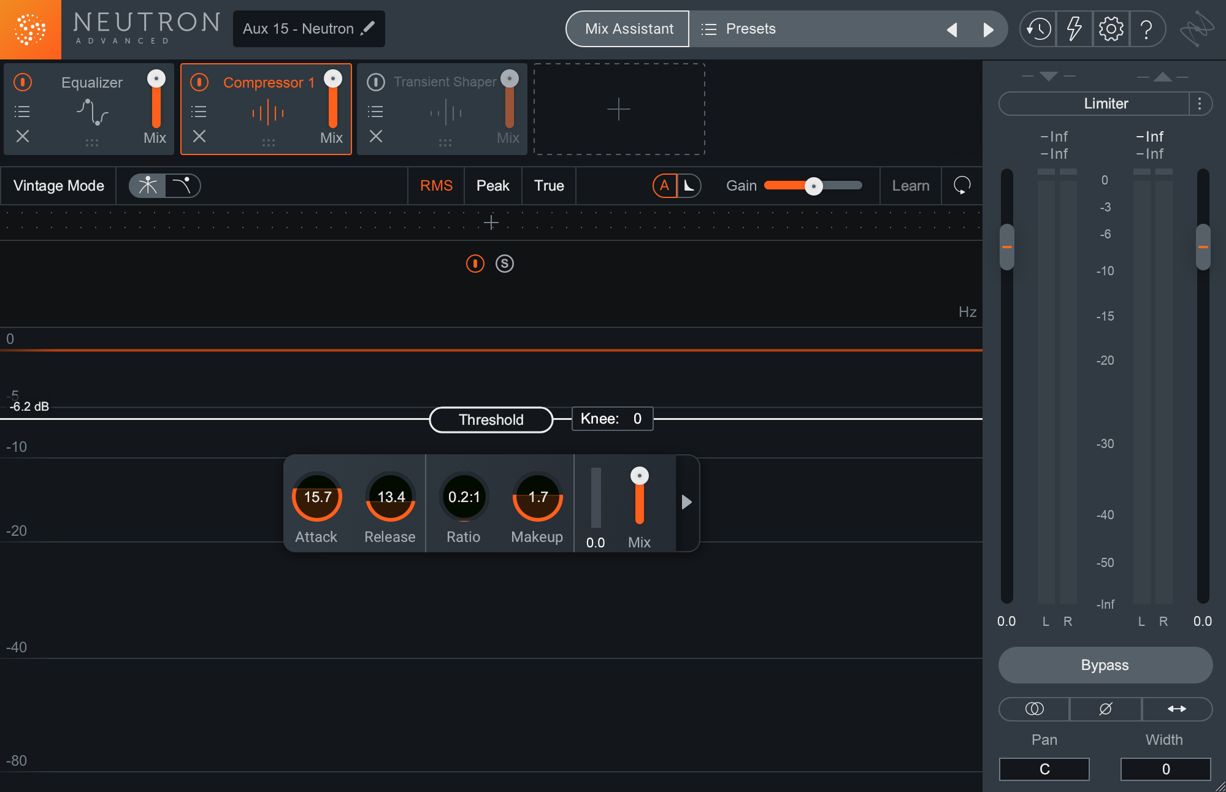Remove the Transient Shaper module
The image size is (1226, 792).
[376, 136]
